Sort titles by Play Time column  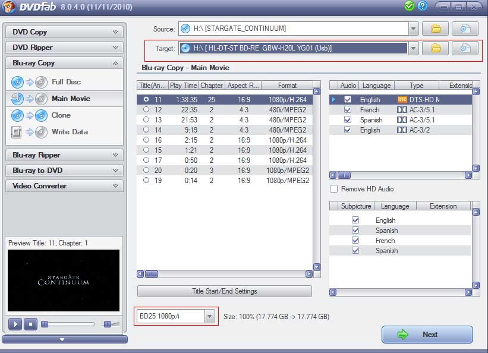point(183,86)
